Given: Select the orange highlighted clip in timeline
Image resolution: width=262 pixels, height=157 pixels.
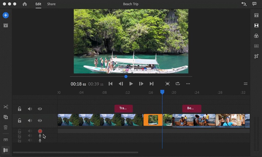Looking at the screenshot, I should tap(153, 120).
